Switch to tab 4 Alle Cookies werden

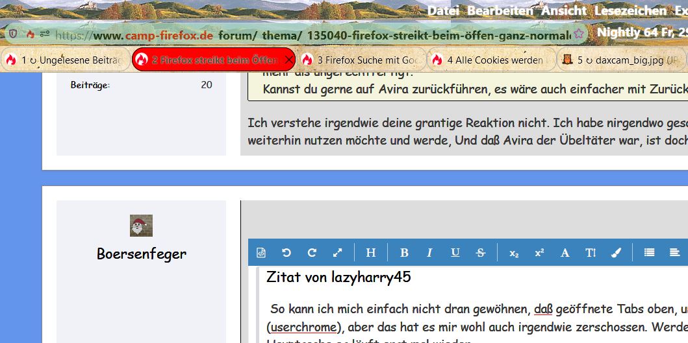tap(492, 60)
